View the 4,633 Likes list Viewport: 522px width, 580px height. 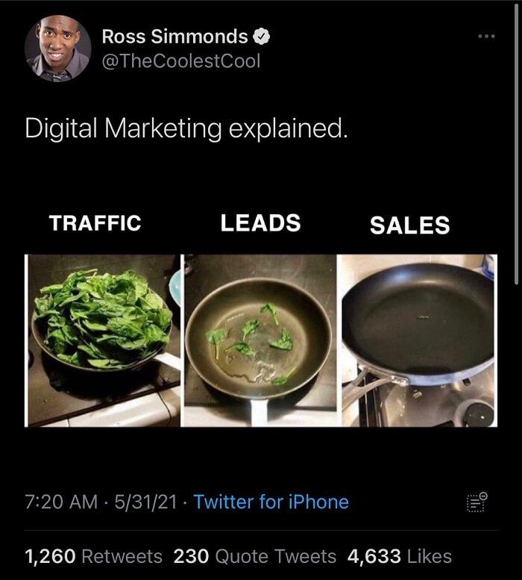tap(400, 556)
